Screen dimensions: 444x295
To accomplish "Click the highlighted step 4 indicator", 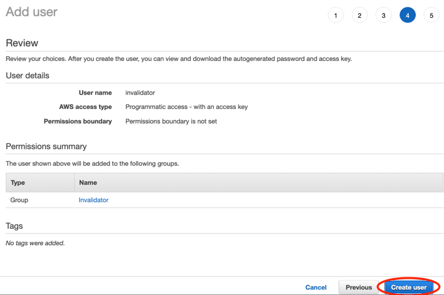I will coord(407,15).
